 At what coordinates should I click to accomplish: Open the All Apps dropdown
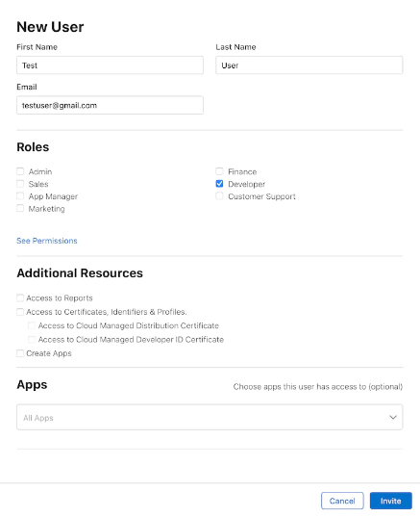click(x=210, y=418)
